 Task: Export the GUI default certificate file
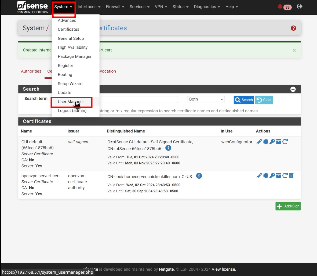click(266, 142)
